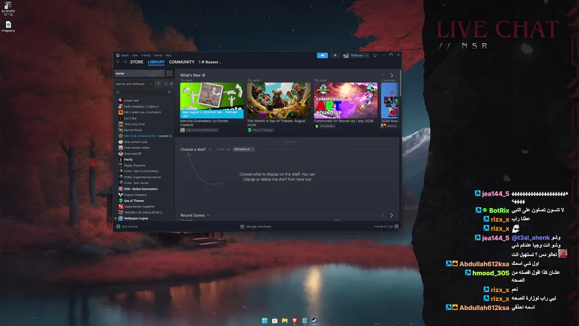579x326 pixels.
Task: Click the Wallpaper Engine icon
Action: pyautogui.click(x=121, y=218)
